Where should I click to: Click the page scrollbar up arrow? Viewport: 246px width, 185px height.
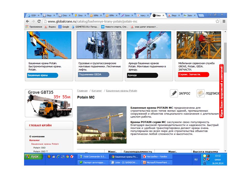(x=225, y=32)
